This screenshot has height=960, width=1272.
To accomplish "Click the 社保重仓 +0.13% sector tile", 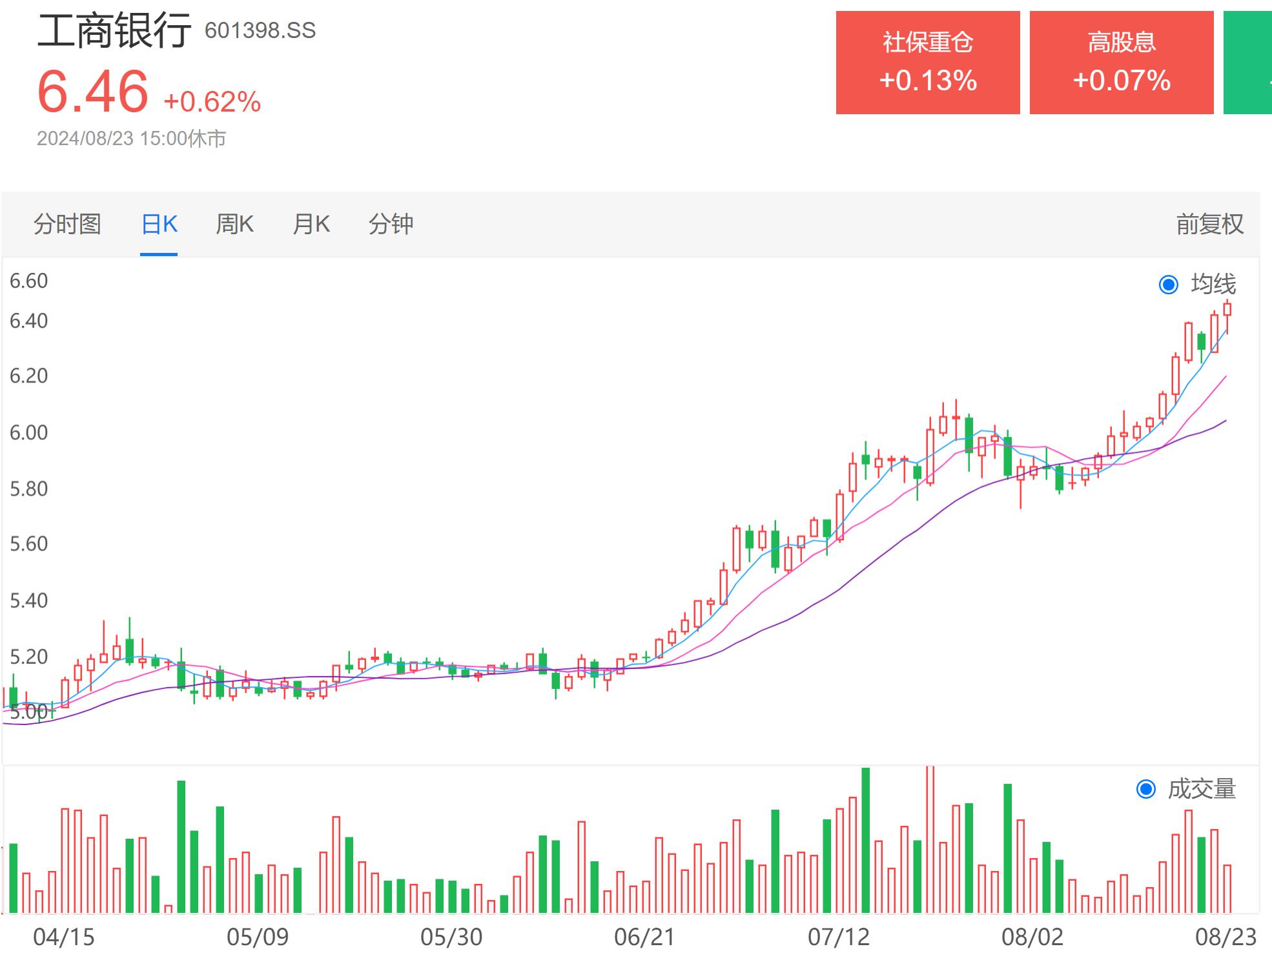I will (x=928, y=63).
